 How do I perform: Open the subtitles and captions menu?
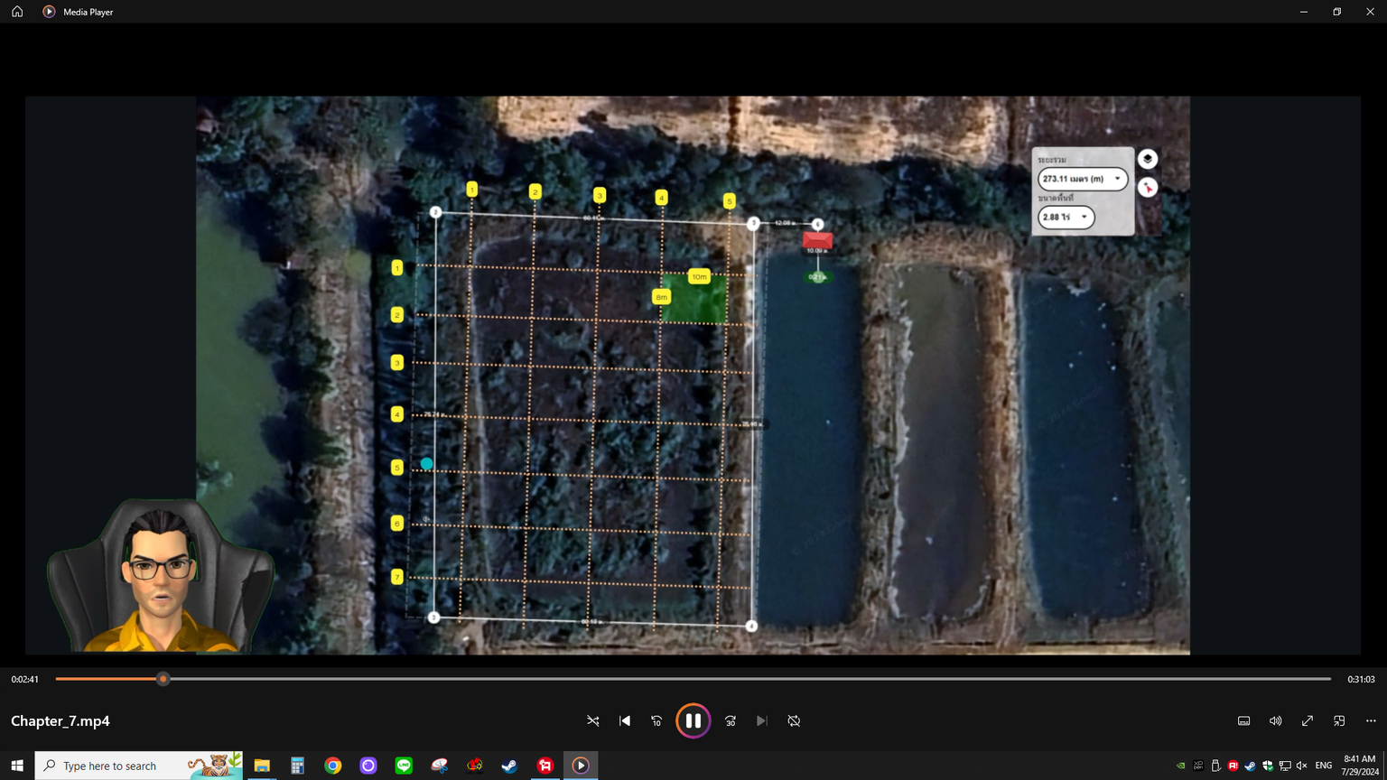[1243, 720]
